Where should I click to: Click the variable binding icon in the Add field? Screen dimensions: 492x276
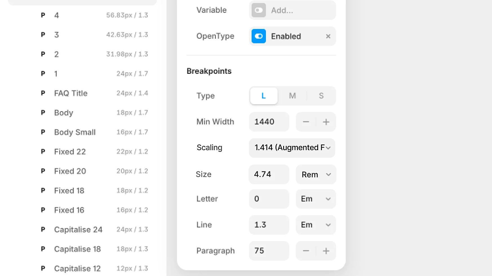pos(258,10)
